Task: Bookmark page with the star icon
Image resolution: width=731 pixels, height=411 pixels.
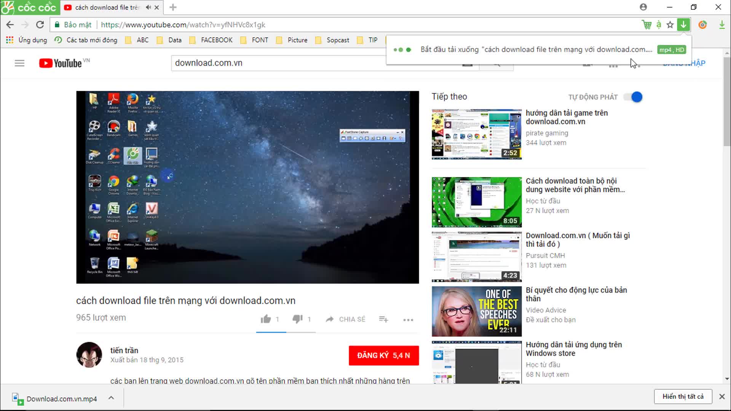Action: [670, 25]
